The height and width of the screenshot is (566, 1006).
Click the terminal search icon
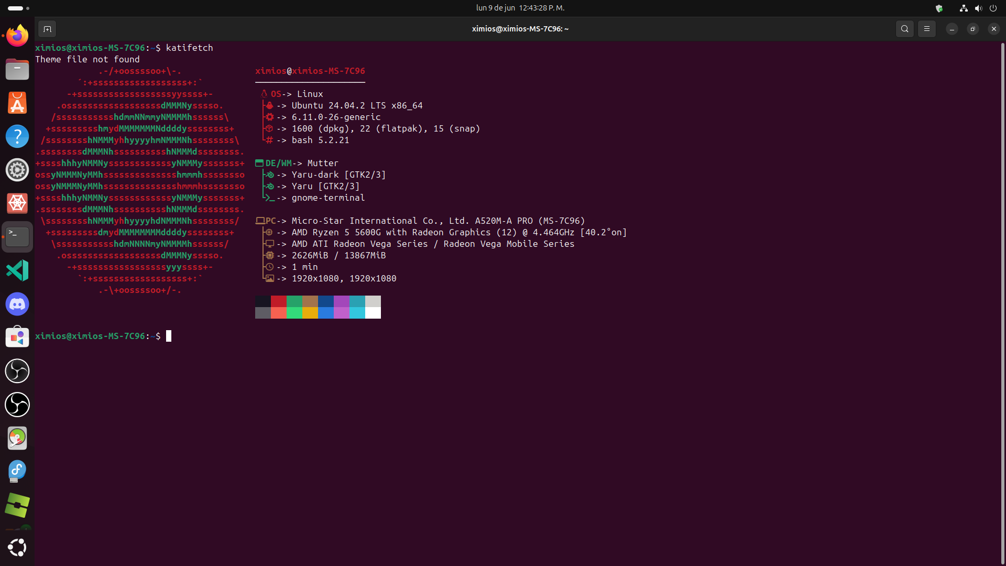pyautogui.click(x=904, y=29)
